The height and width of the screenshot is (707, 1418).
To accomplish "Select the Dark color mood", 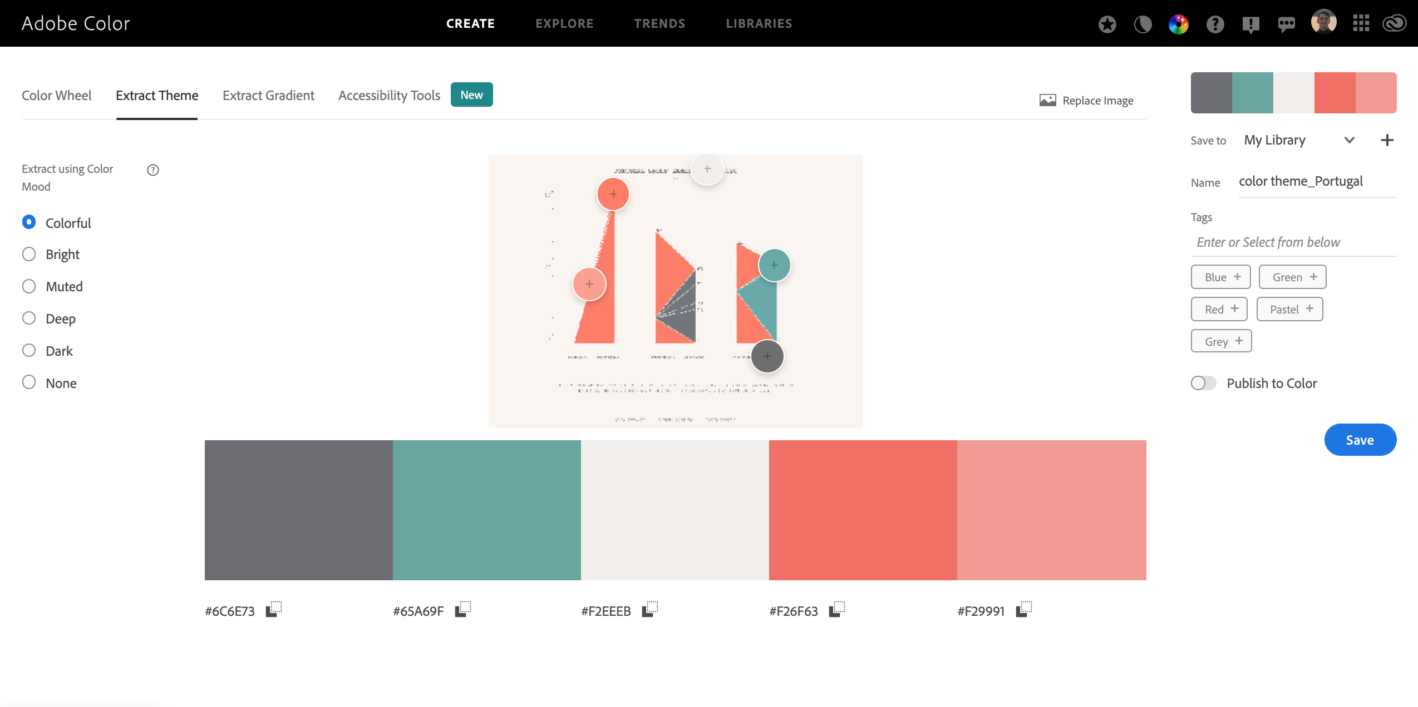I will click(x=29, y=350).
